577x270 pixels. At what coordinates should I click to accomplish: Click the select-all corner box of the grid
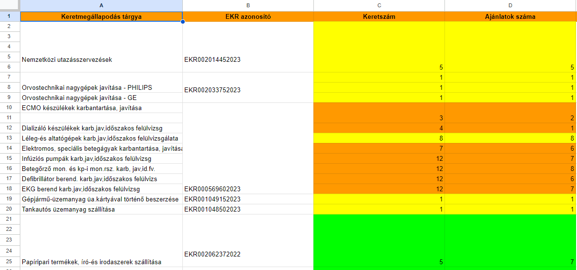point(10,5)
